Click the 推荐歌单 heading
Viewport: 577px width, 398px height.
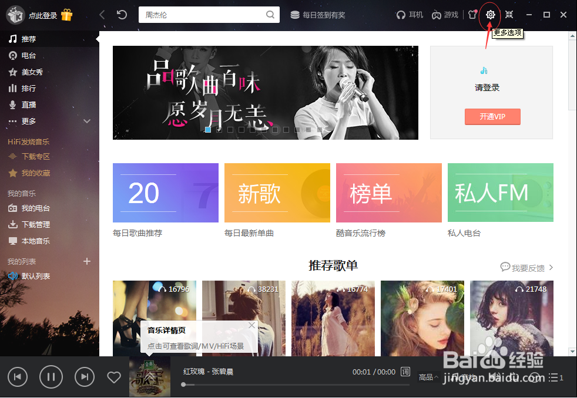[x=333, y=265]
